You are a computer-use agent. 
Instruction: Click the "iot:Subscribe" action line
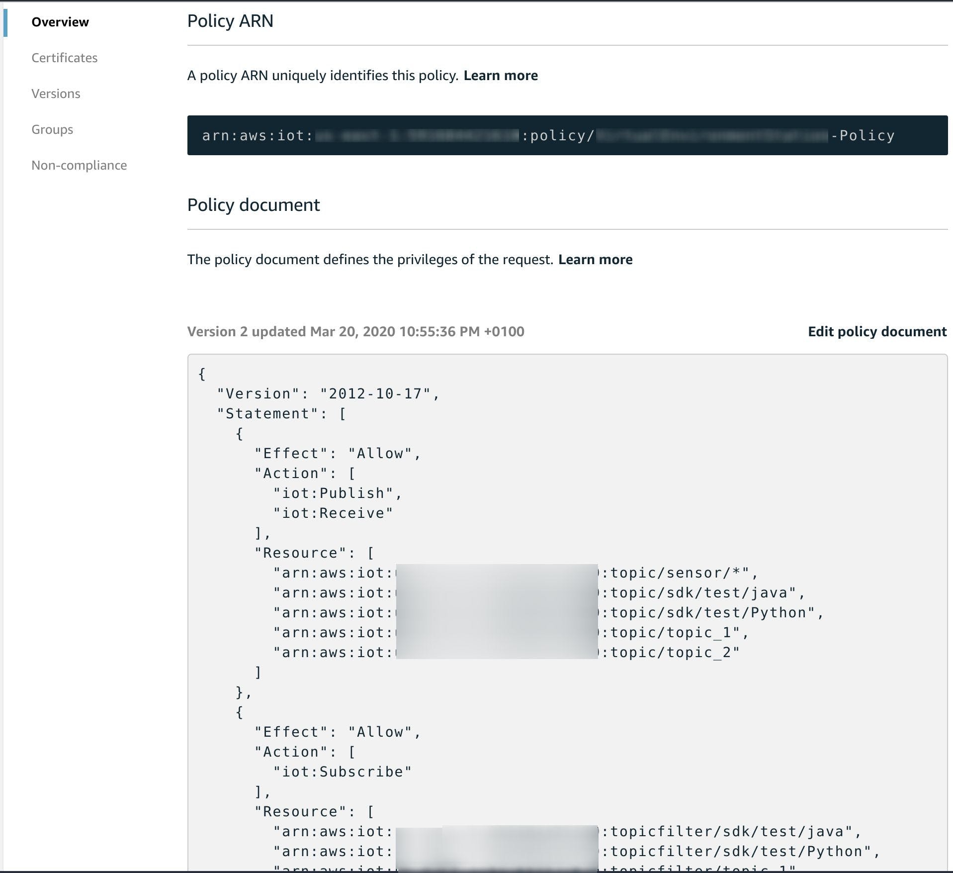pyautogui.click(x=343, y=772)
